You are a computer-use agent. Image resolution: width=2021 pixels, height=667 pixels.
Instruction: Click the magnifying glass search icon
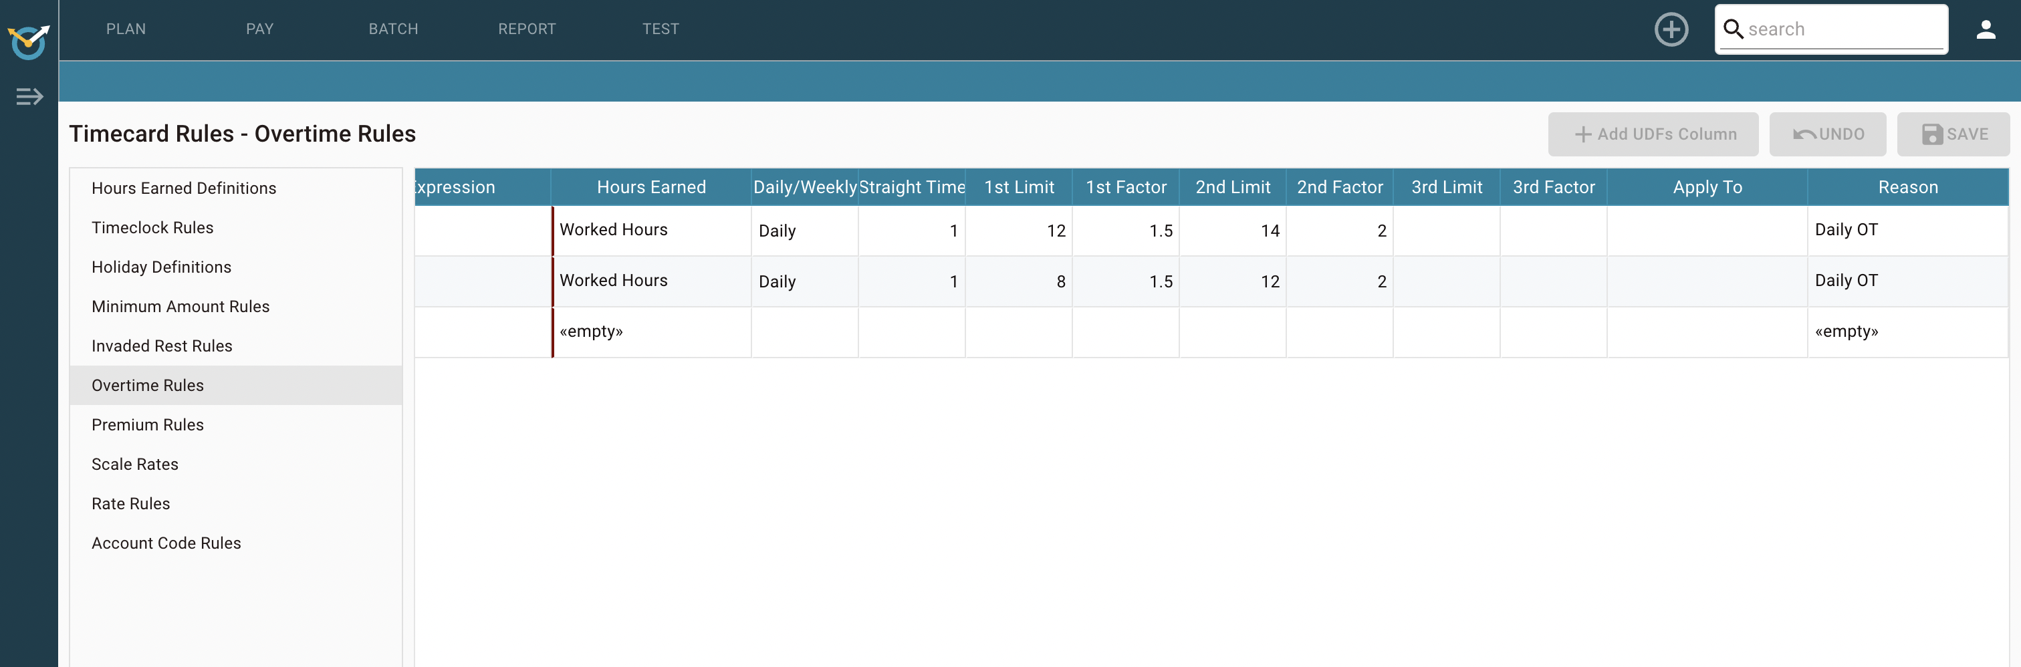point(1732,29)
